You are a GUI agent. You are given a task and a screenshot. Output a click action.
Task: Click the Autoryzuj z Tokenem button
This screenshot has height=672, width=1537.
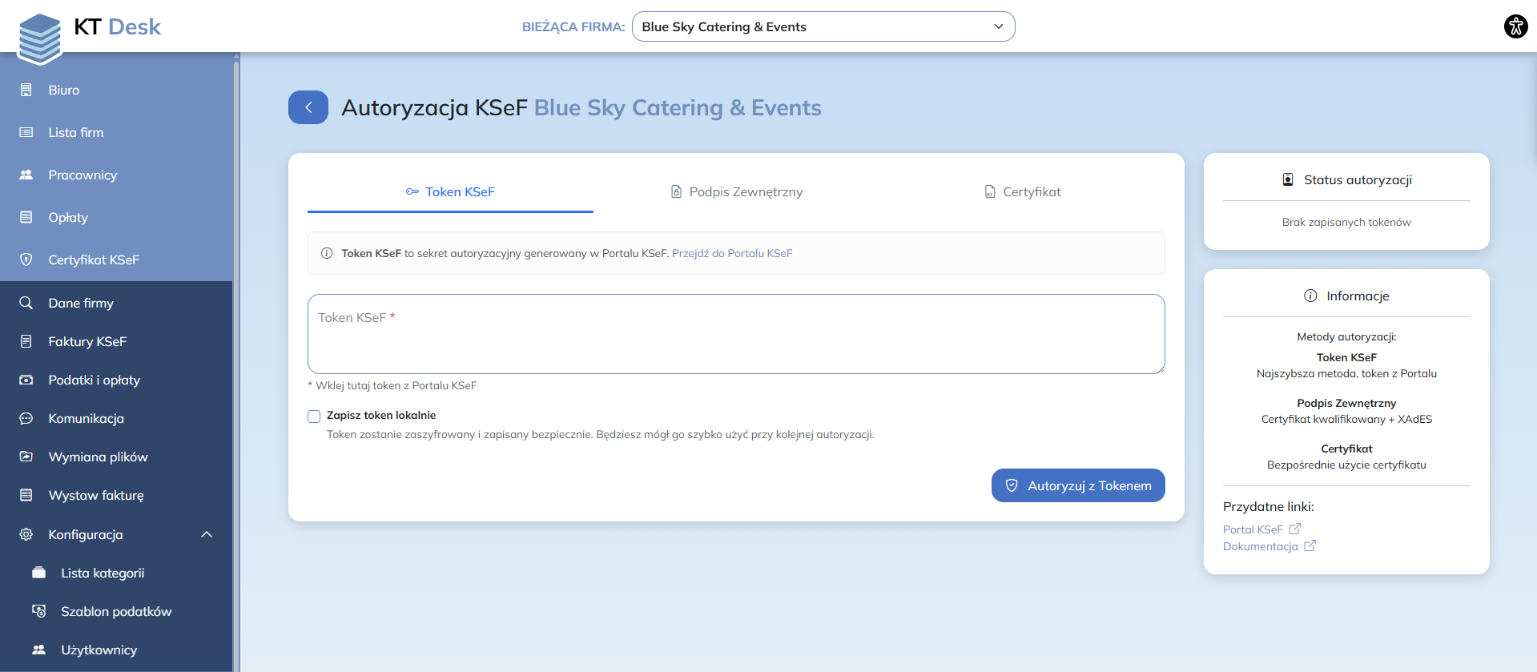click(x=1077, y=485)
